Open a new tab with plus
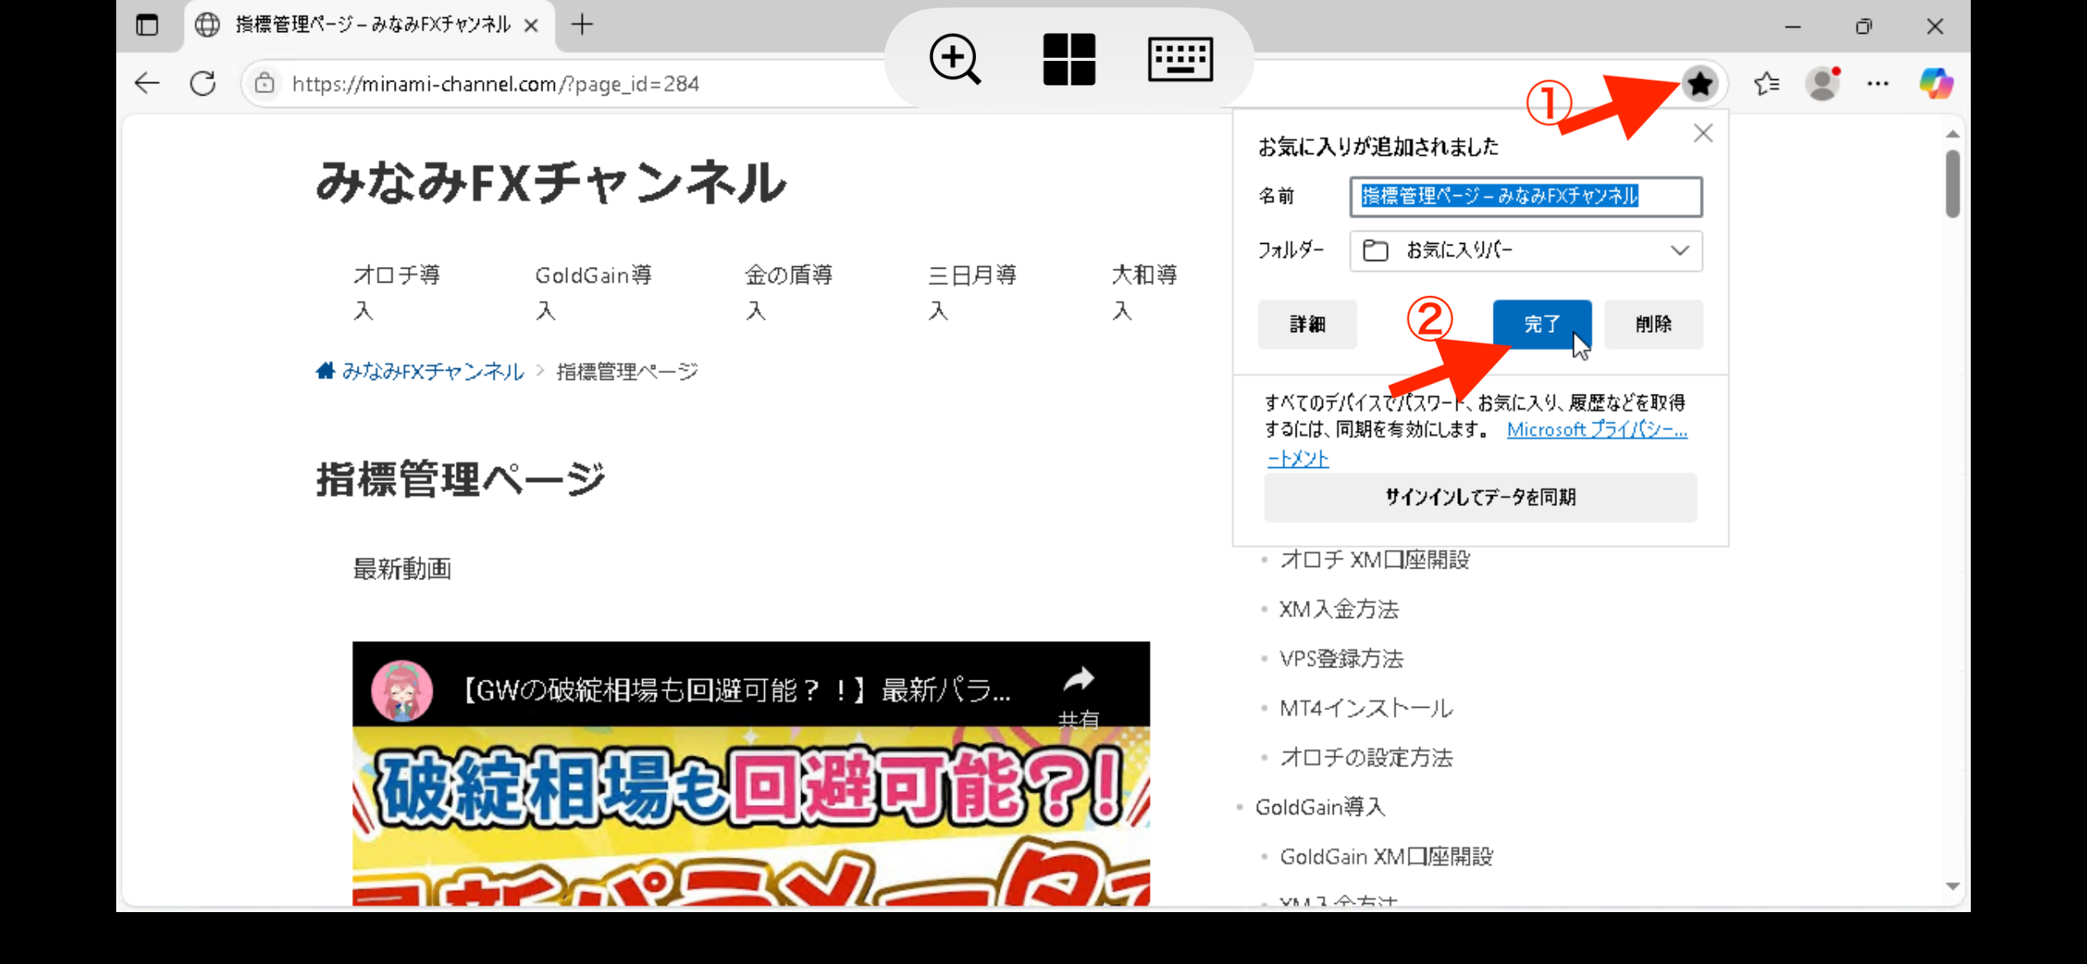 [582, 25]
